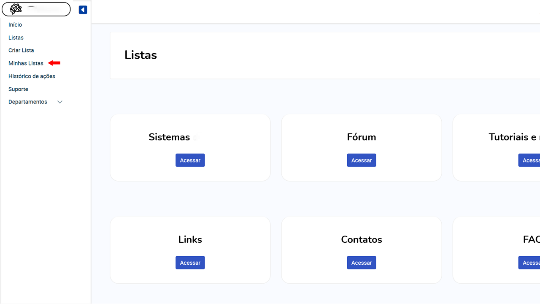Open Histórico de ações

pos(32,76)
